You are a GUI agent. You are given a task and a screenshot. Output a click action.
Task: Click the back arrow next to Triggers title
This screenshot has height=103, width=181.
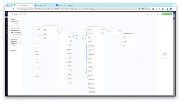click(x=10, y=14)
